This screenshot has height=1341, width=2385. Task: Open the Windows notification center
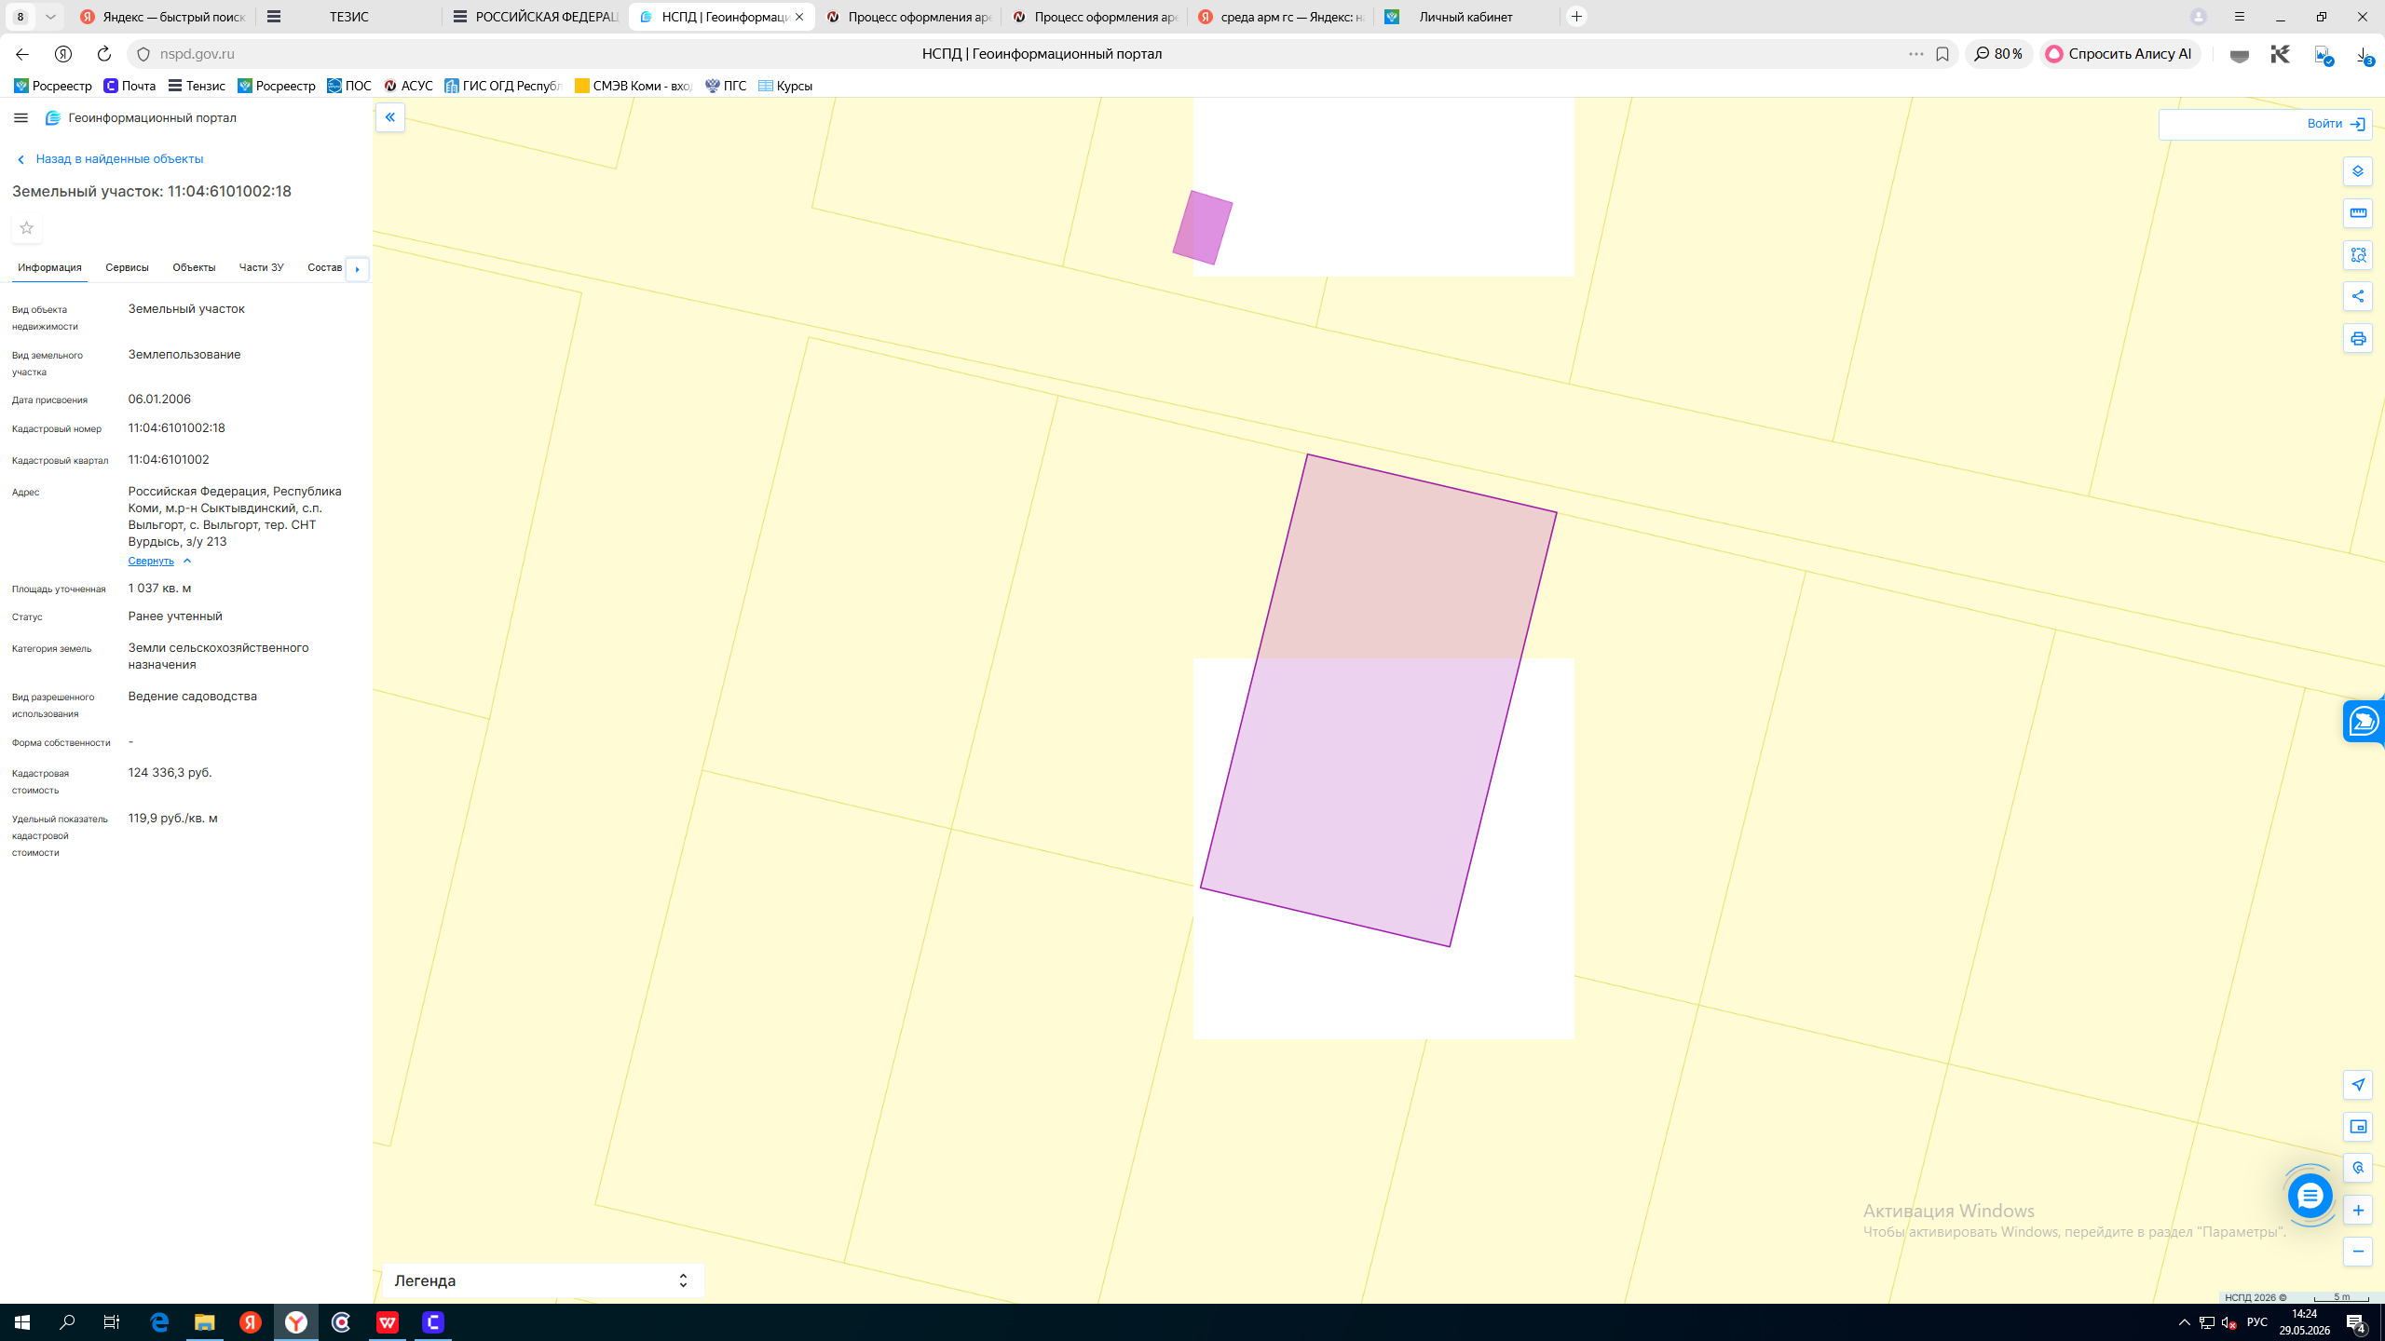pos(2356,1322)
